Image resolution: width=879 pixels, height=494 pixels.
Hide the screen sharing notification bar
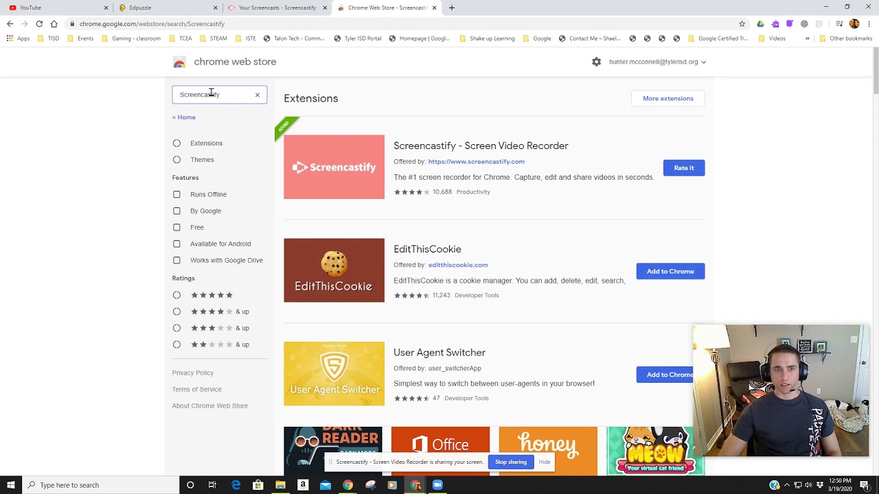click(545, 462)
